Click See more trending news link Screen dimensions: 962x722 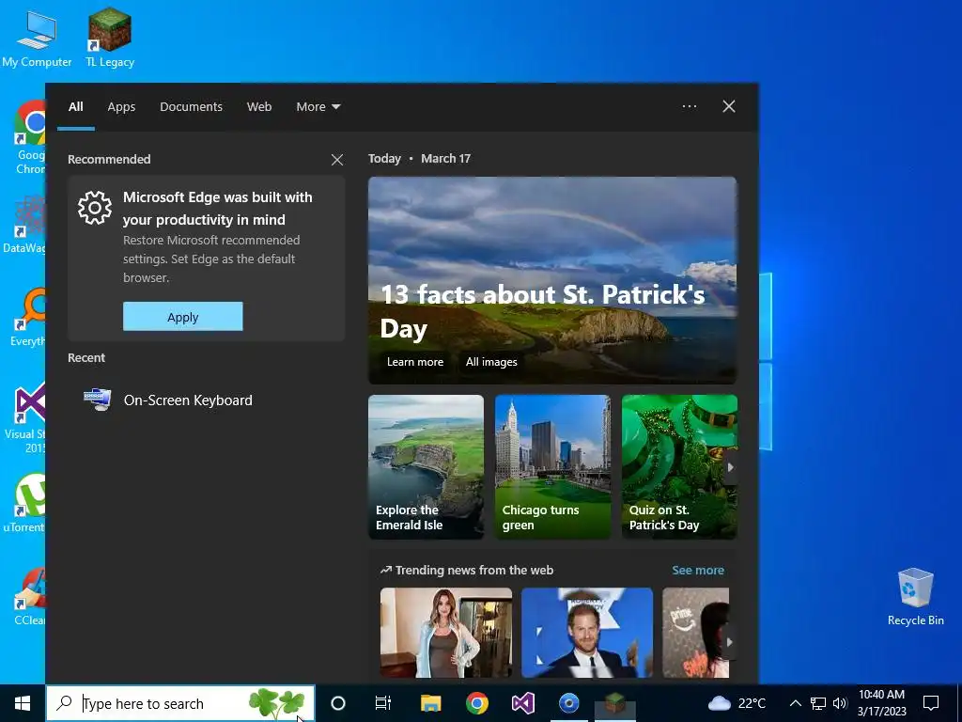698,571
